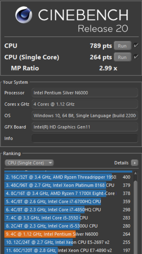142x254 pixels.
Task: Click the ranking list vertical scrollbar
Action: pyautogui.click(x=135, y=212)
